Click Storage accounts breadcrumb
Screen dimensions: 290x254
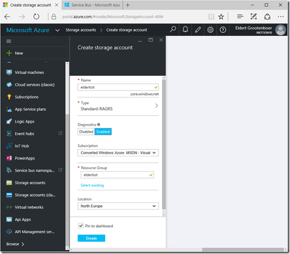pyautogui.click(x=81, y=30)
